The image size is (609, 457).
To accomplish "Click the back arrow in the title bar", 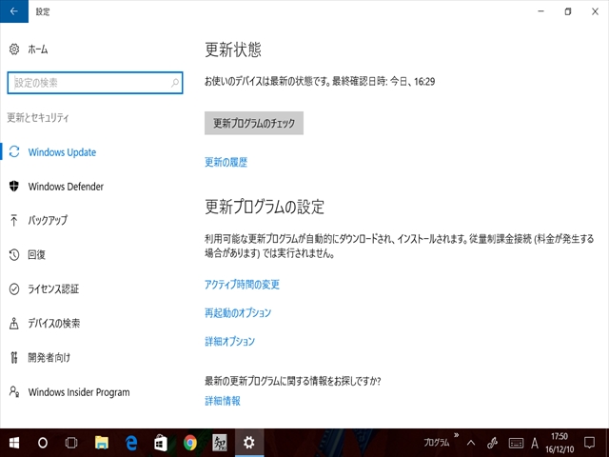I will pos(13,11).
